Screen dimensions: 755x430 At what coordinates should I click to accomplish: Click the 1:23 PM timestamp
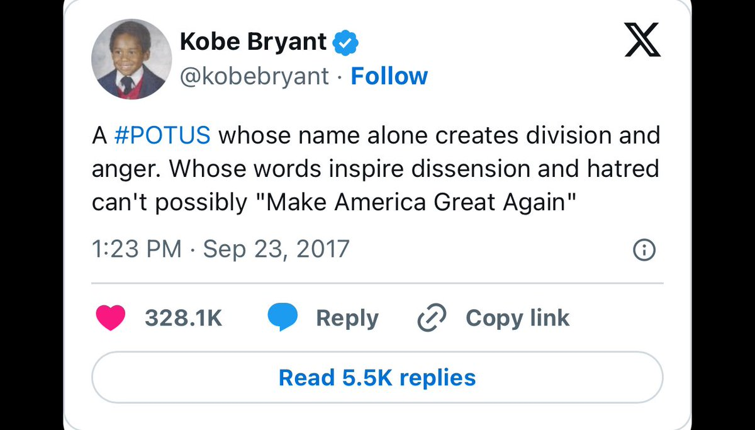coord(136,249)
